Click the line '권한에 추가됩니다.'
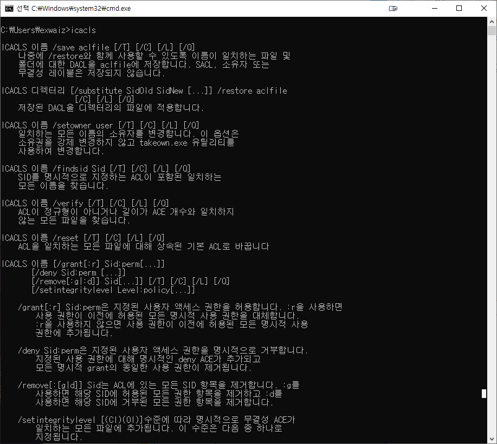Image resolution: width=497 pixels, height=444 pixels. tap(74, 333)
